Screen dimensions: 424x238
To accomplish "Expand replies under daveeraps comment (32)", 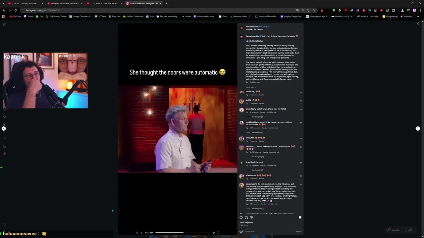I will [258, 209].
